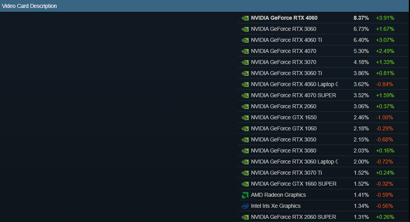410x222 pixels.
Task: Click the +2.49% change value
Action: [x=385, y=51]
